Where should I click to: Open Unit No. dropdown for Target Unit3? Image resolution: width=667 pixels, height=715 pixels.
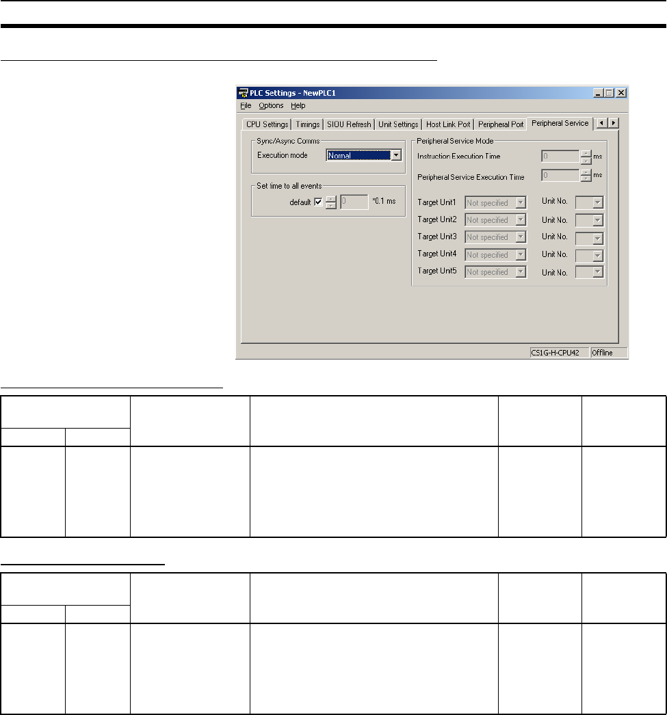point(590,238)
